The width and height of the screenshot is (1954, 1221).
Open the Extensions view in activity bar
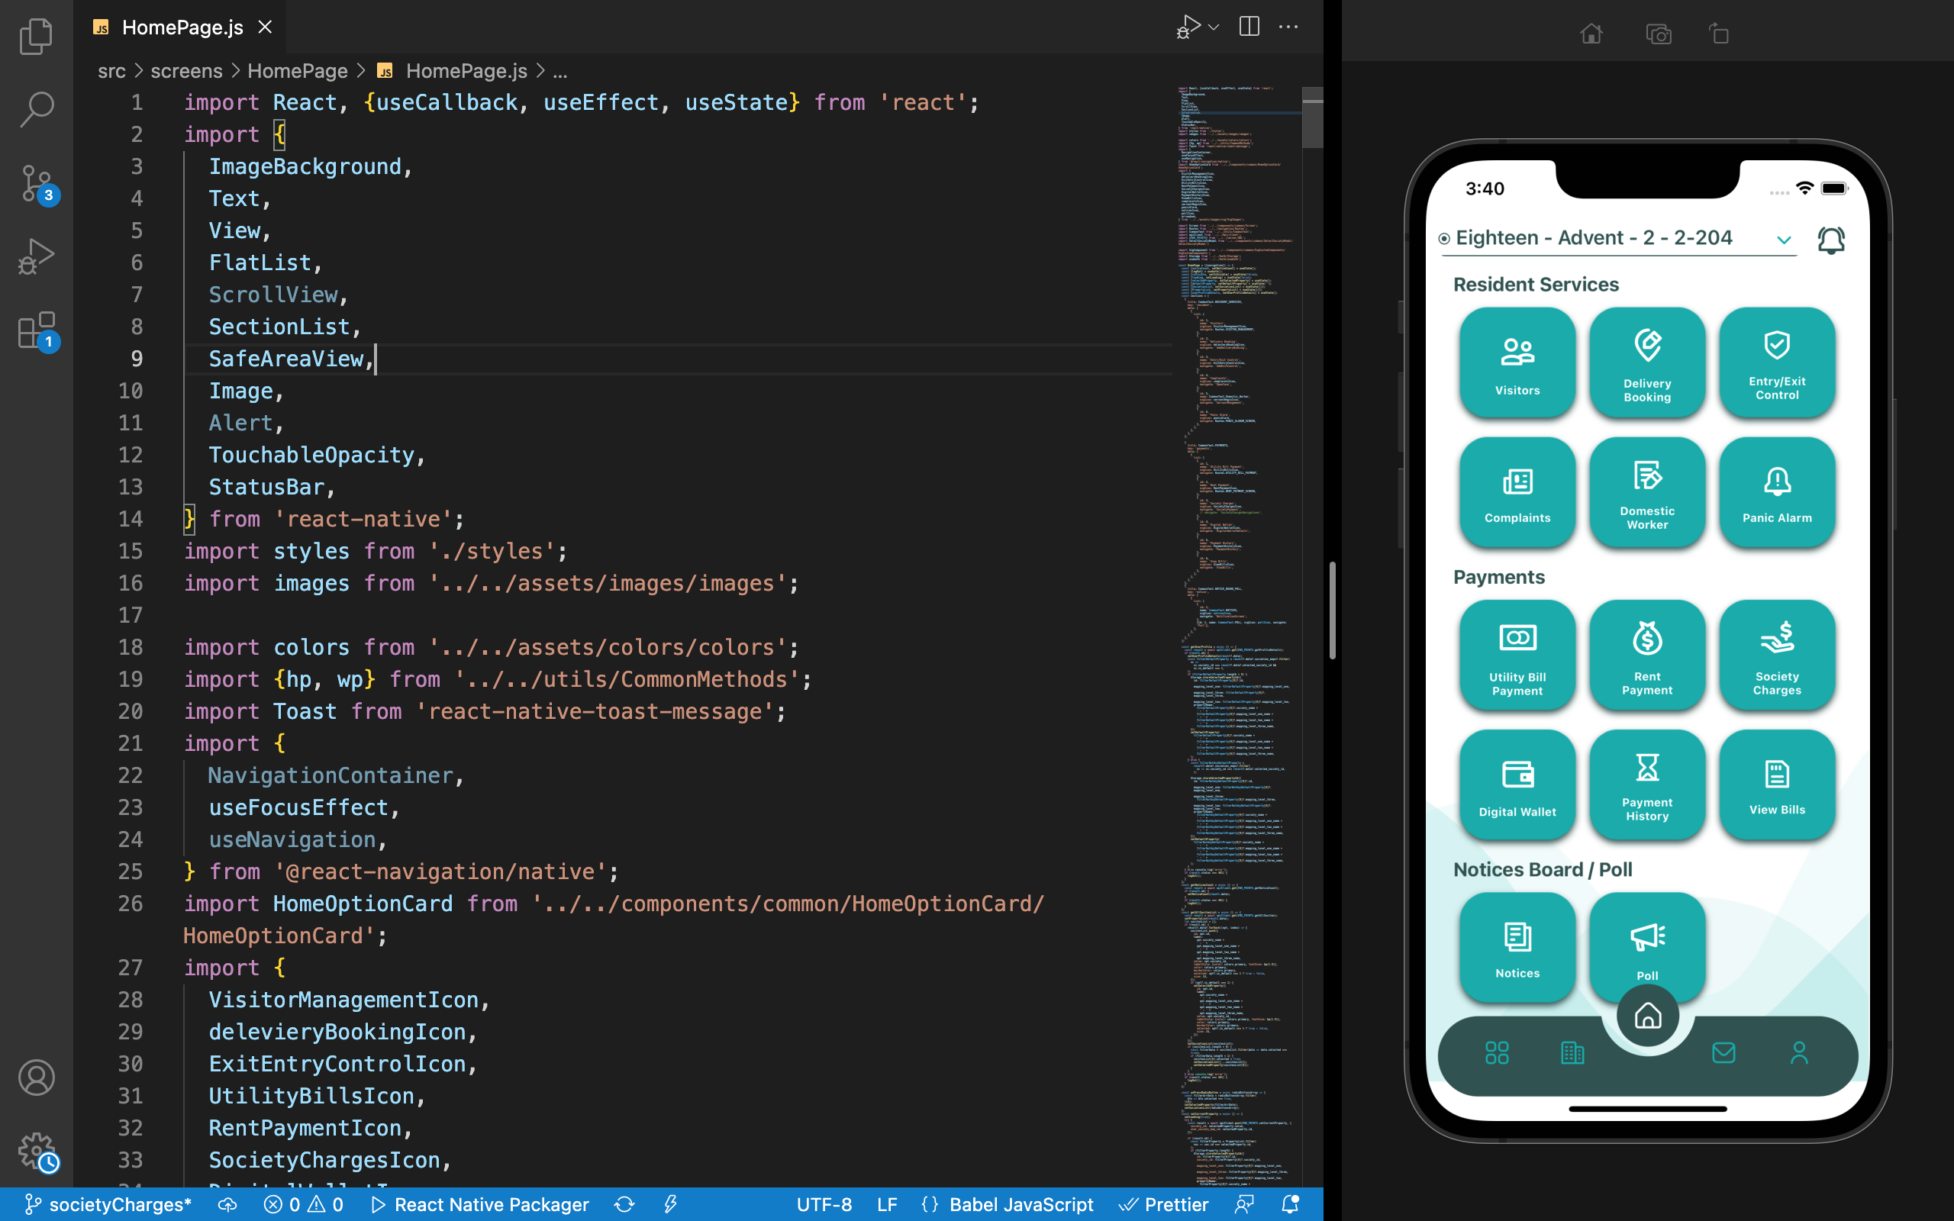[x=37, y=331]
